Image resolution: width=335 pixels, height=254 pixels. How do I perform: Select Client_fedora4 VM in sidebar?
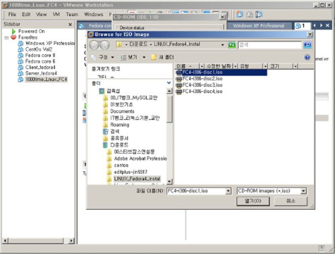tap(40, 68)
